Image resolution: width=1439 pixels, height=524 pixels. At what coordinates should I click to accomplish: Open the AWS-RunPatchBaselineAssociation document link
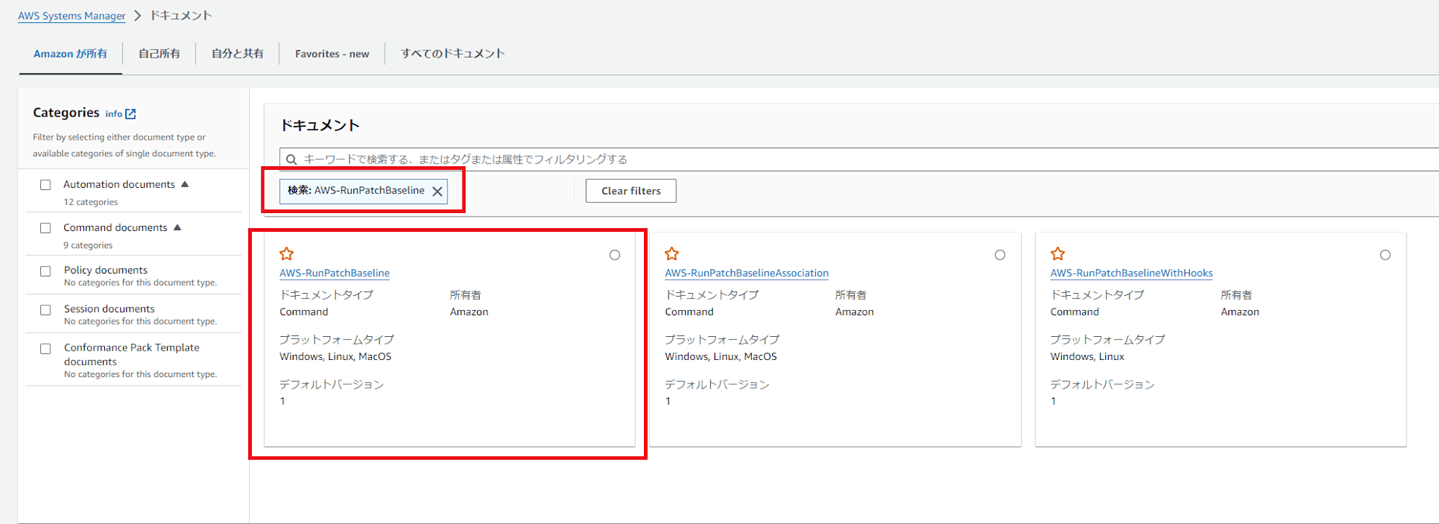(x=747, y=273)
